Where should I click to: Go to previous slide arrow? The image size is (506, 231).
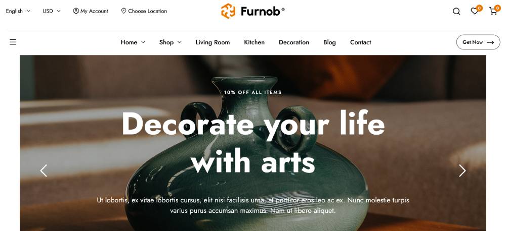point(44,170)
